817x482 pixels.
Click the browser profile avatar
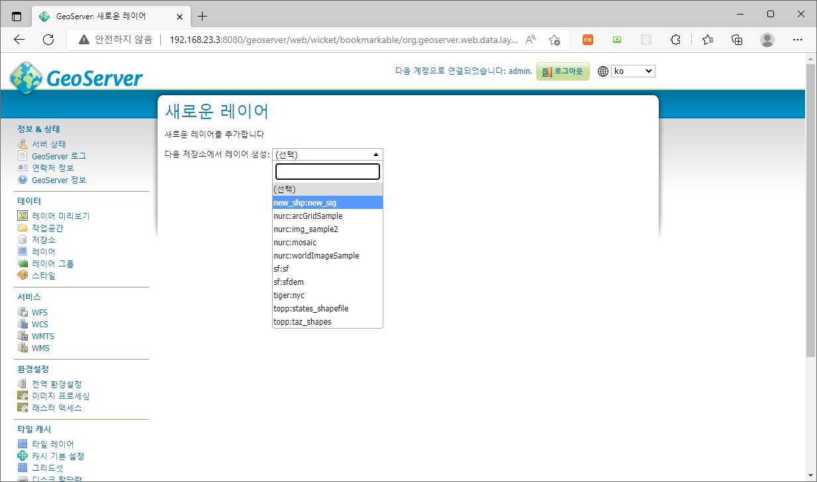point(767,40)
